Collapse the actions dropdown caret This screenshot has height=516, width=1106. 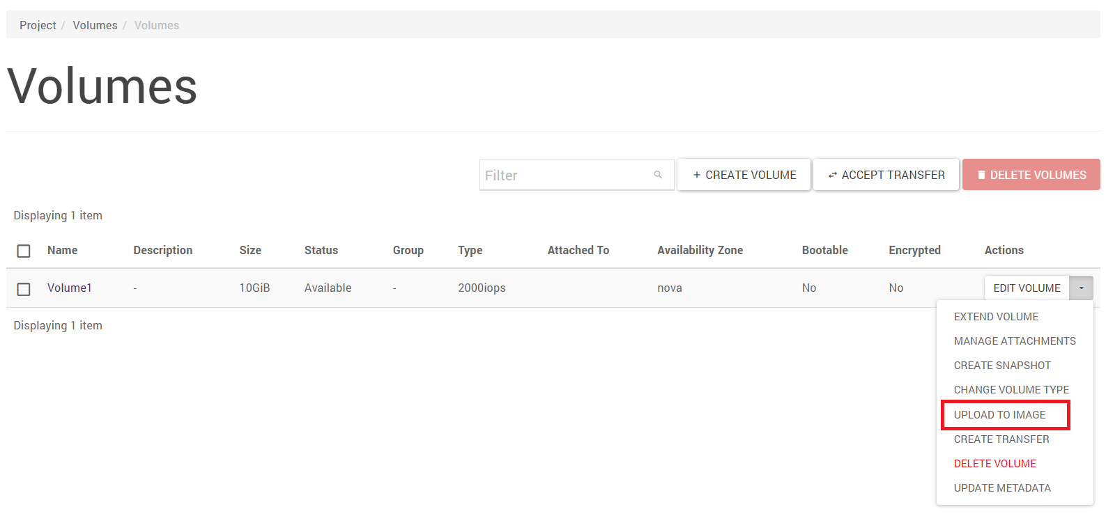(x=1081, y=288)
